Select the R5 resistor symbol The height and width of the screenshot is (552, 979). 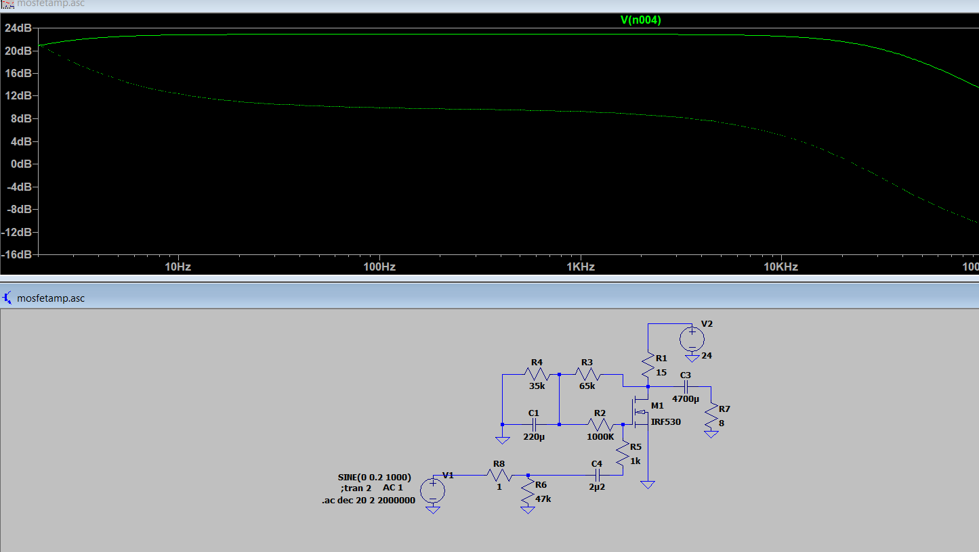click(x=622, y=453)
